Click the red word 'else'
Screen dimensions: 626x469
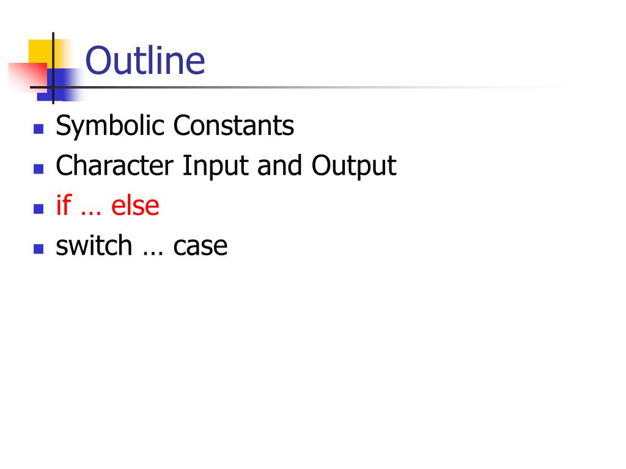(x=135, y=205)
